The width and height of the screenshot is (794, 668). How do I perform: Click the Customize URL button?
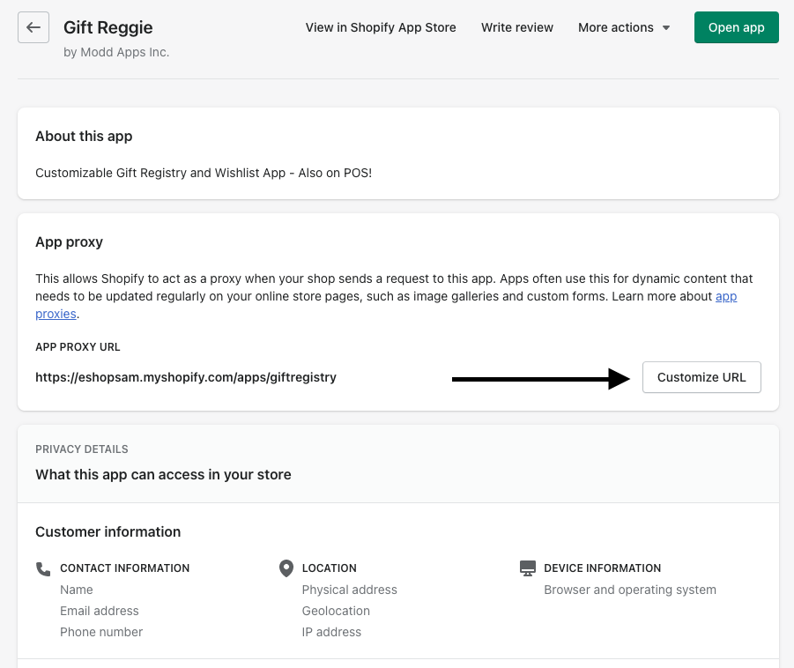click(x=701, y=377)
